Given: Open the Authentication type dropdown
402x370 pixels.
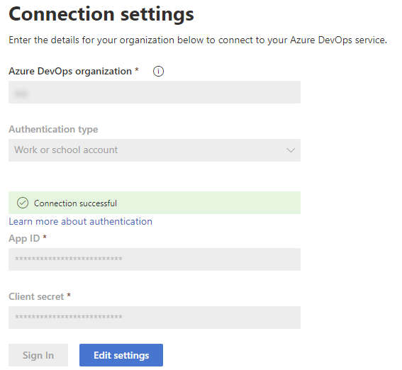Looking at the screenshot, I should (155, 150).
